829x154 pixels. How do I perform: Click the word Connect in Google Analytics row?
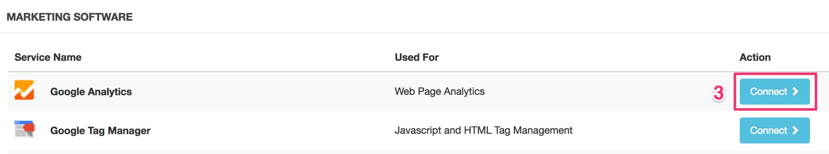point(769,92)
